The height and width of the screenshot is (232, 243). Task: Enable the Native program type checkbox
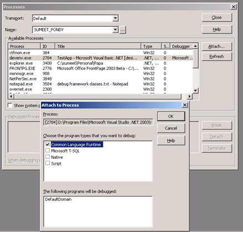pos(48,157)
